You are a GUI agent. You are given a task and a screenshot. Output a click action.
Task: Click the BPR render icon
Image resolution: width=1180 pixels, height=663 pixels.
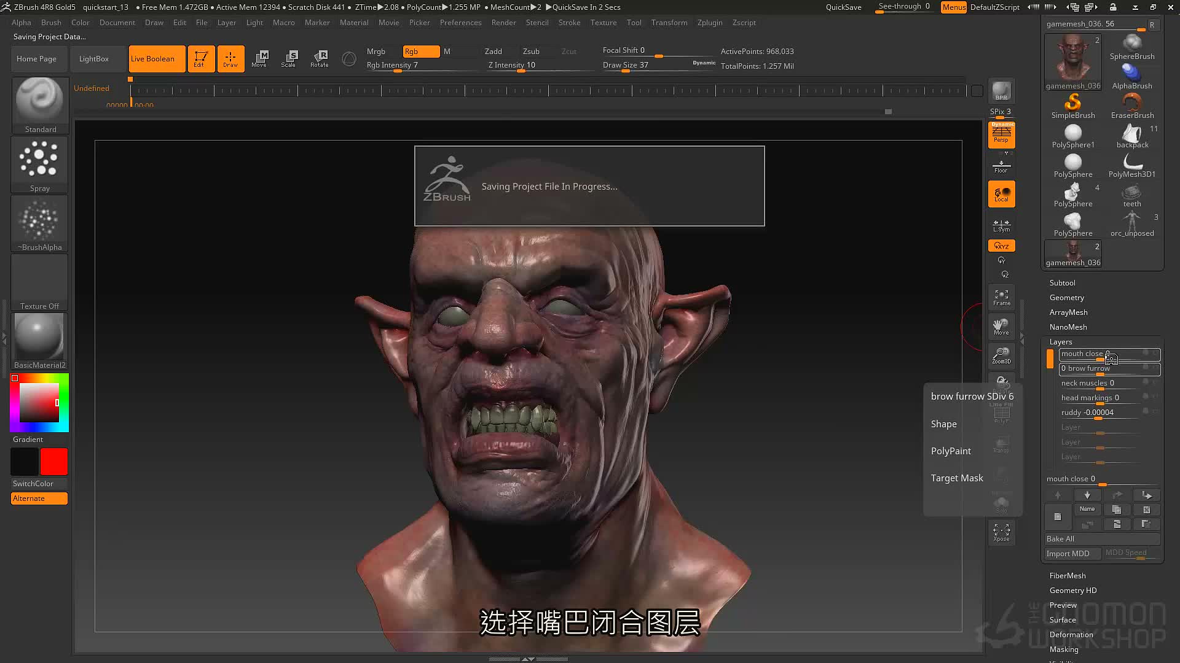pyautogui.click(x=1001, y=91)
